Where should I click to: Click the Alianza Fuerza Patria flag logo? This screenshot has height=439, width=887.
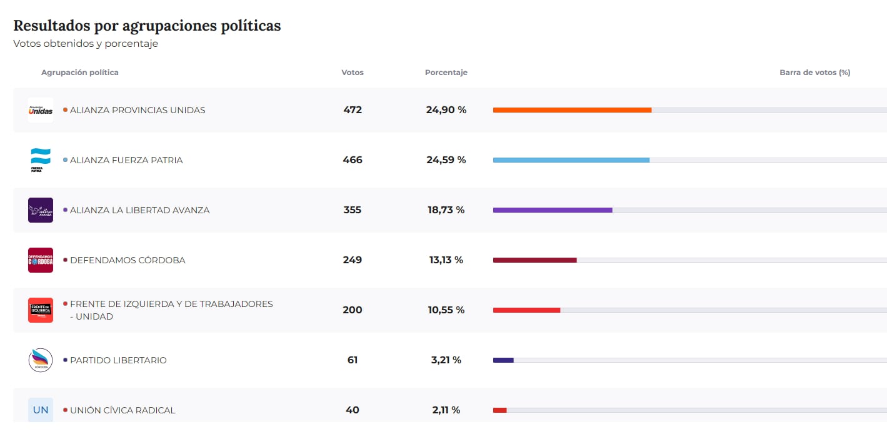pos(41,160)
